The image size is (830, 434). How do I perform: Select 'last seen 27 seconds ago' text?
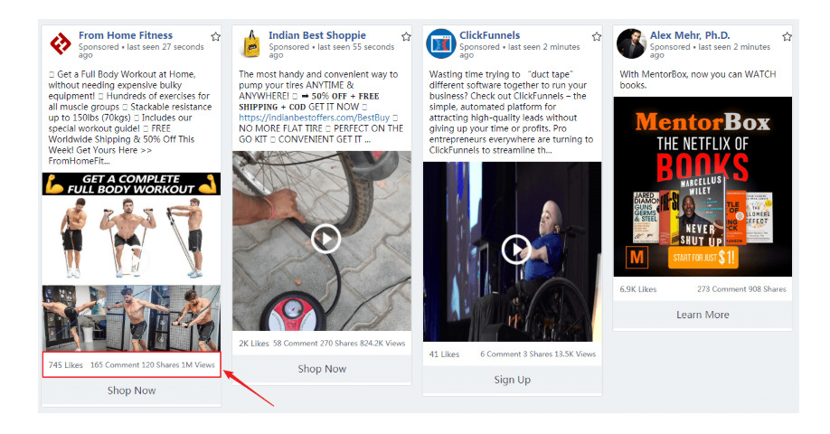pyautogui.click(x=141, y=51)
